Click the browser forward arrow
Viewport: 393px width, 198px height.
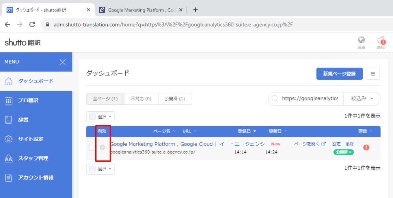click(20, 25)
